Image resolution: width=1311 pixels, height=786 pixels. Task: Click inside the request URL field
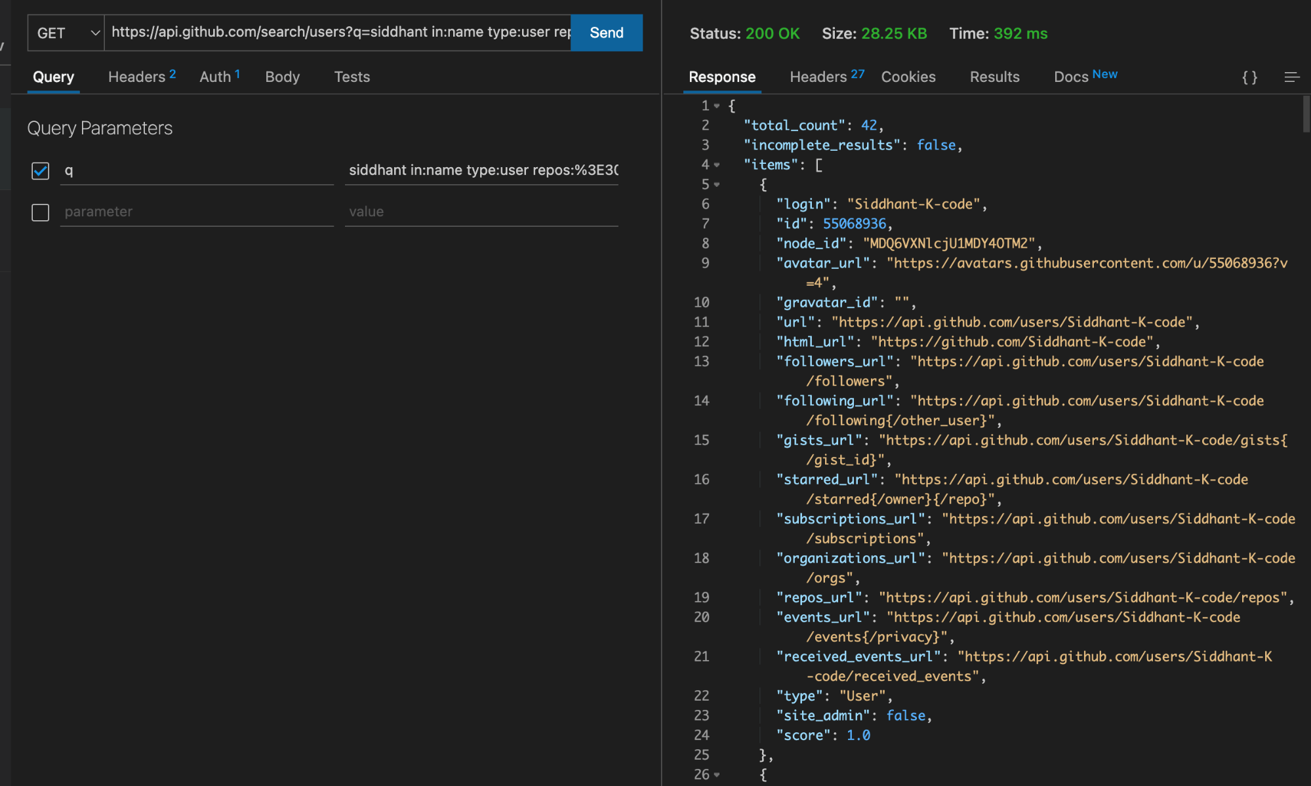pyautogui.click(x=328, y=32)
